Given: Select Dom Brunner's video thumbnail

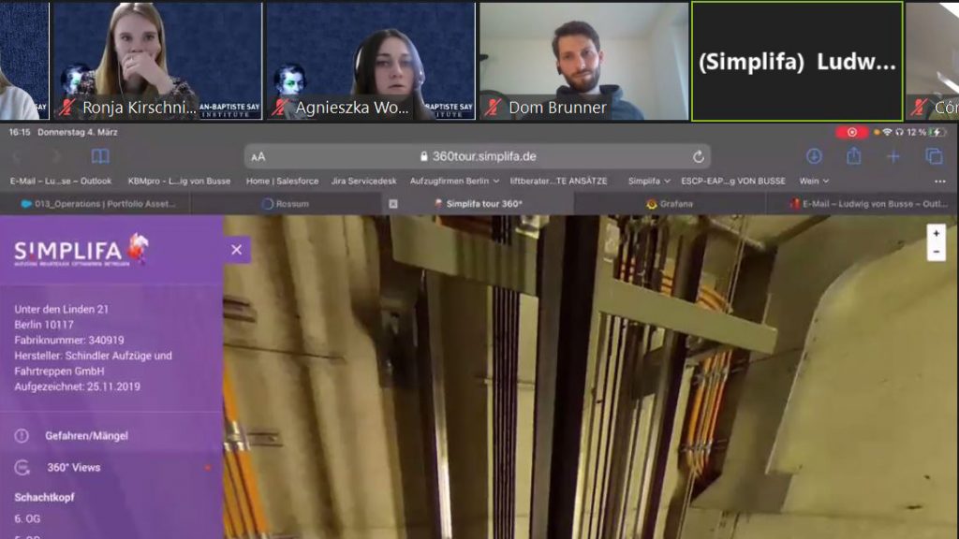Looking at the screenshot, I should (583, 61).
